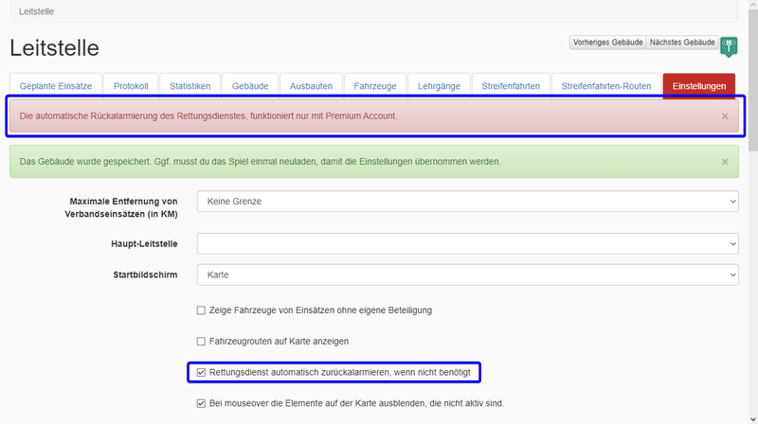758x424 pixels.
Task: Expand the Haupt-Leitstelle dropdown
Action: coord(467,244)
